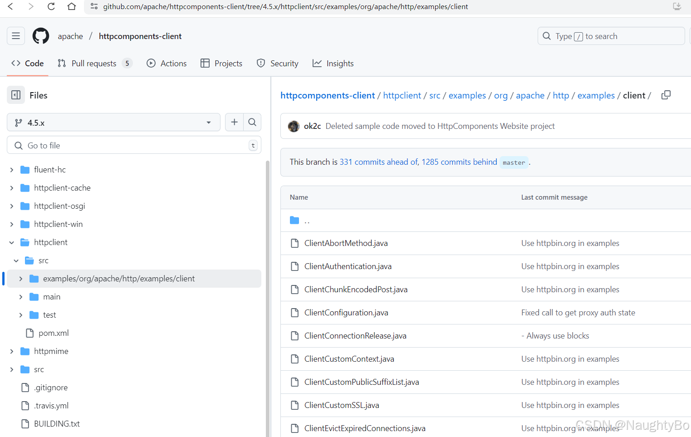The height and width of the screenshot is (437, 691).
Task: Open ClientCustomContext.java file
Action: click(x=349, y=359)
